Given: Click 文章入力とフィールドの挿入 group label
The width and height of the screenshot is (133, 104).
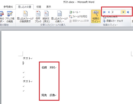Looking at the screenshot, I should point(53,25).
